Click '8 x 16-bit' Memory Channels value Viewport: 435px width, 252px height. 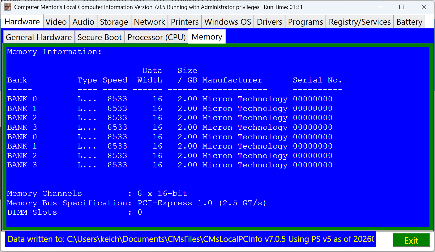pyautogui.click(x=162, y=194)
